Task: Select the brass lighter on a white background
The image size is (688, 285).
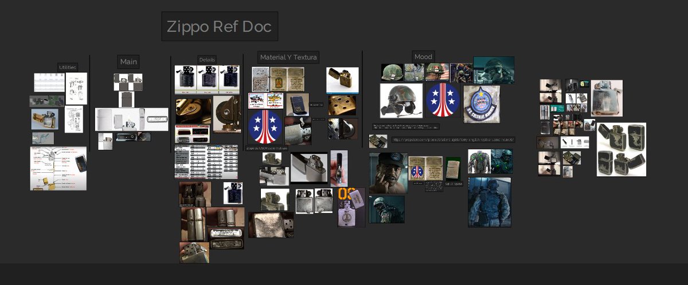Action: pyautogui.click(x=343, y=80)
